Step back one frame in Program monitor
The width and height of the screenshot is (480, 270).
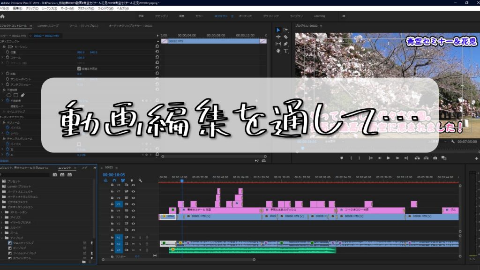[380, 158]
